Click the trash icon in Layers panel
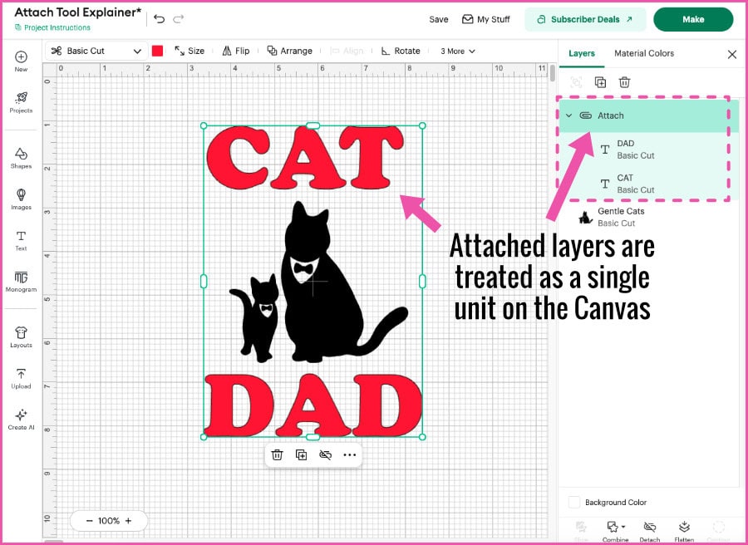This screenshot has width=748, height=545. (x=624, y=82)
